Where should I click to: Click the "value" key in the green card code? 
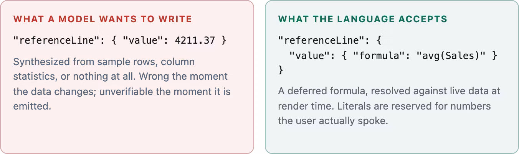308,56
